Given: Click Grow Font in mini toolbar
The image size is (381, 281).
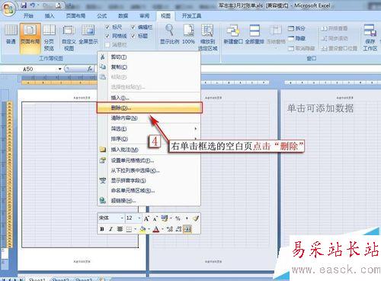Looking at the screenshot, I should 146,218.
